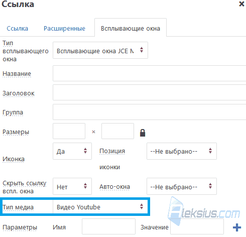
Task: Open the Расширенные tab
Action: pyautogui.click(x=64, y=29)
